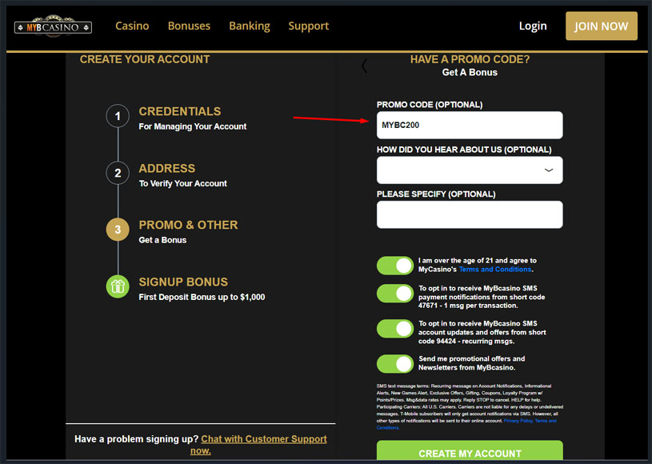Viewport: 652px width, 464px height.
Task: Click the JOIN NOW button
Action: (602, 26)
